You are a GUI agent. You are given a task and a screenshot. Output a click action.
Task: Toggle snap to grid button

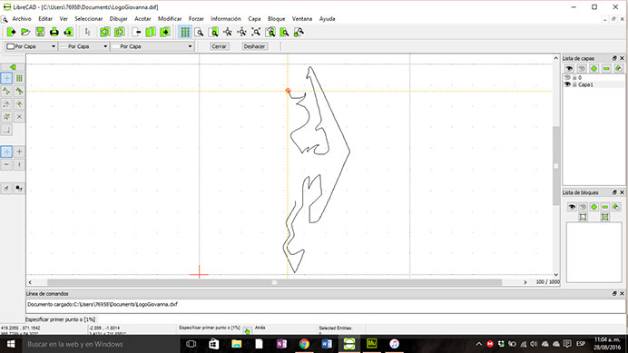tap(19, 78)
